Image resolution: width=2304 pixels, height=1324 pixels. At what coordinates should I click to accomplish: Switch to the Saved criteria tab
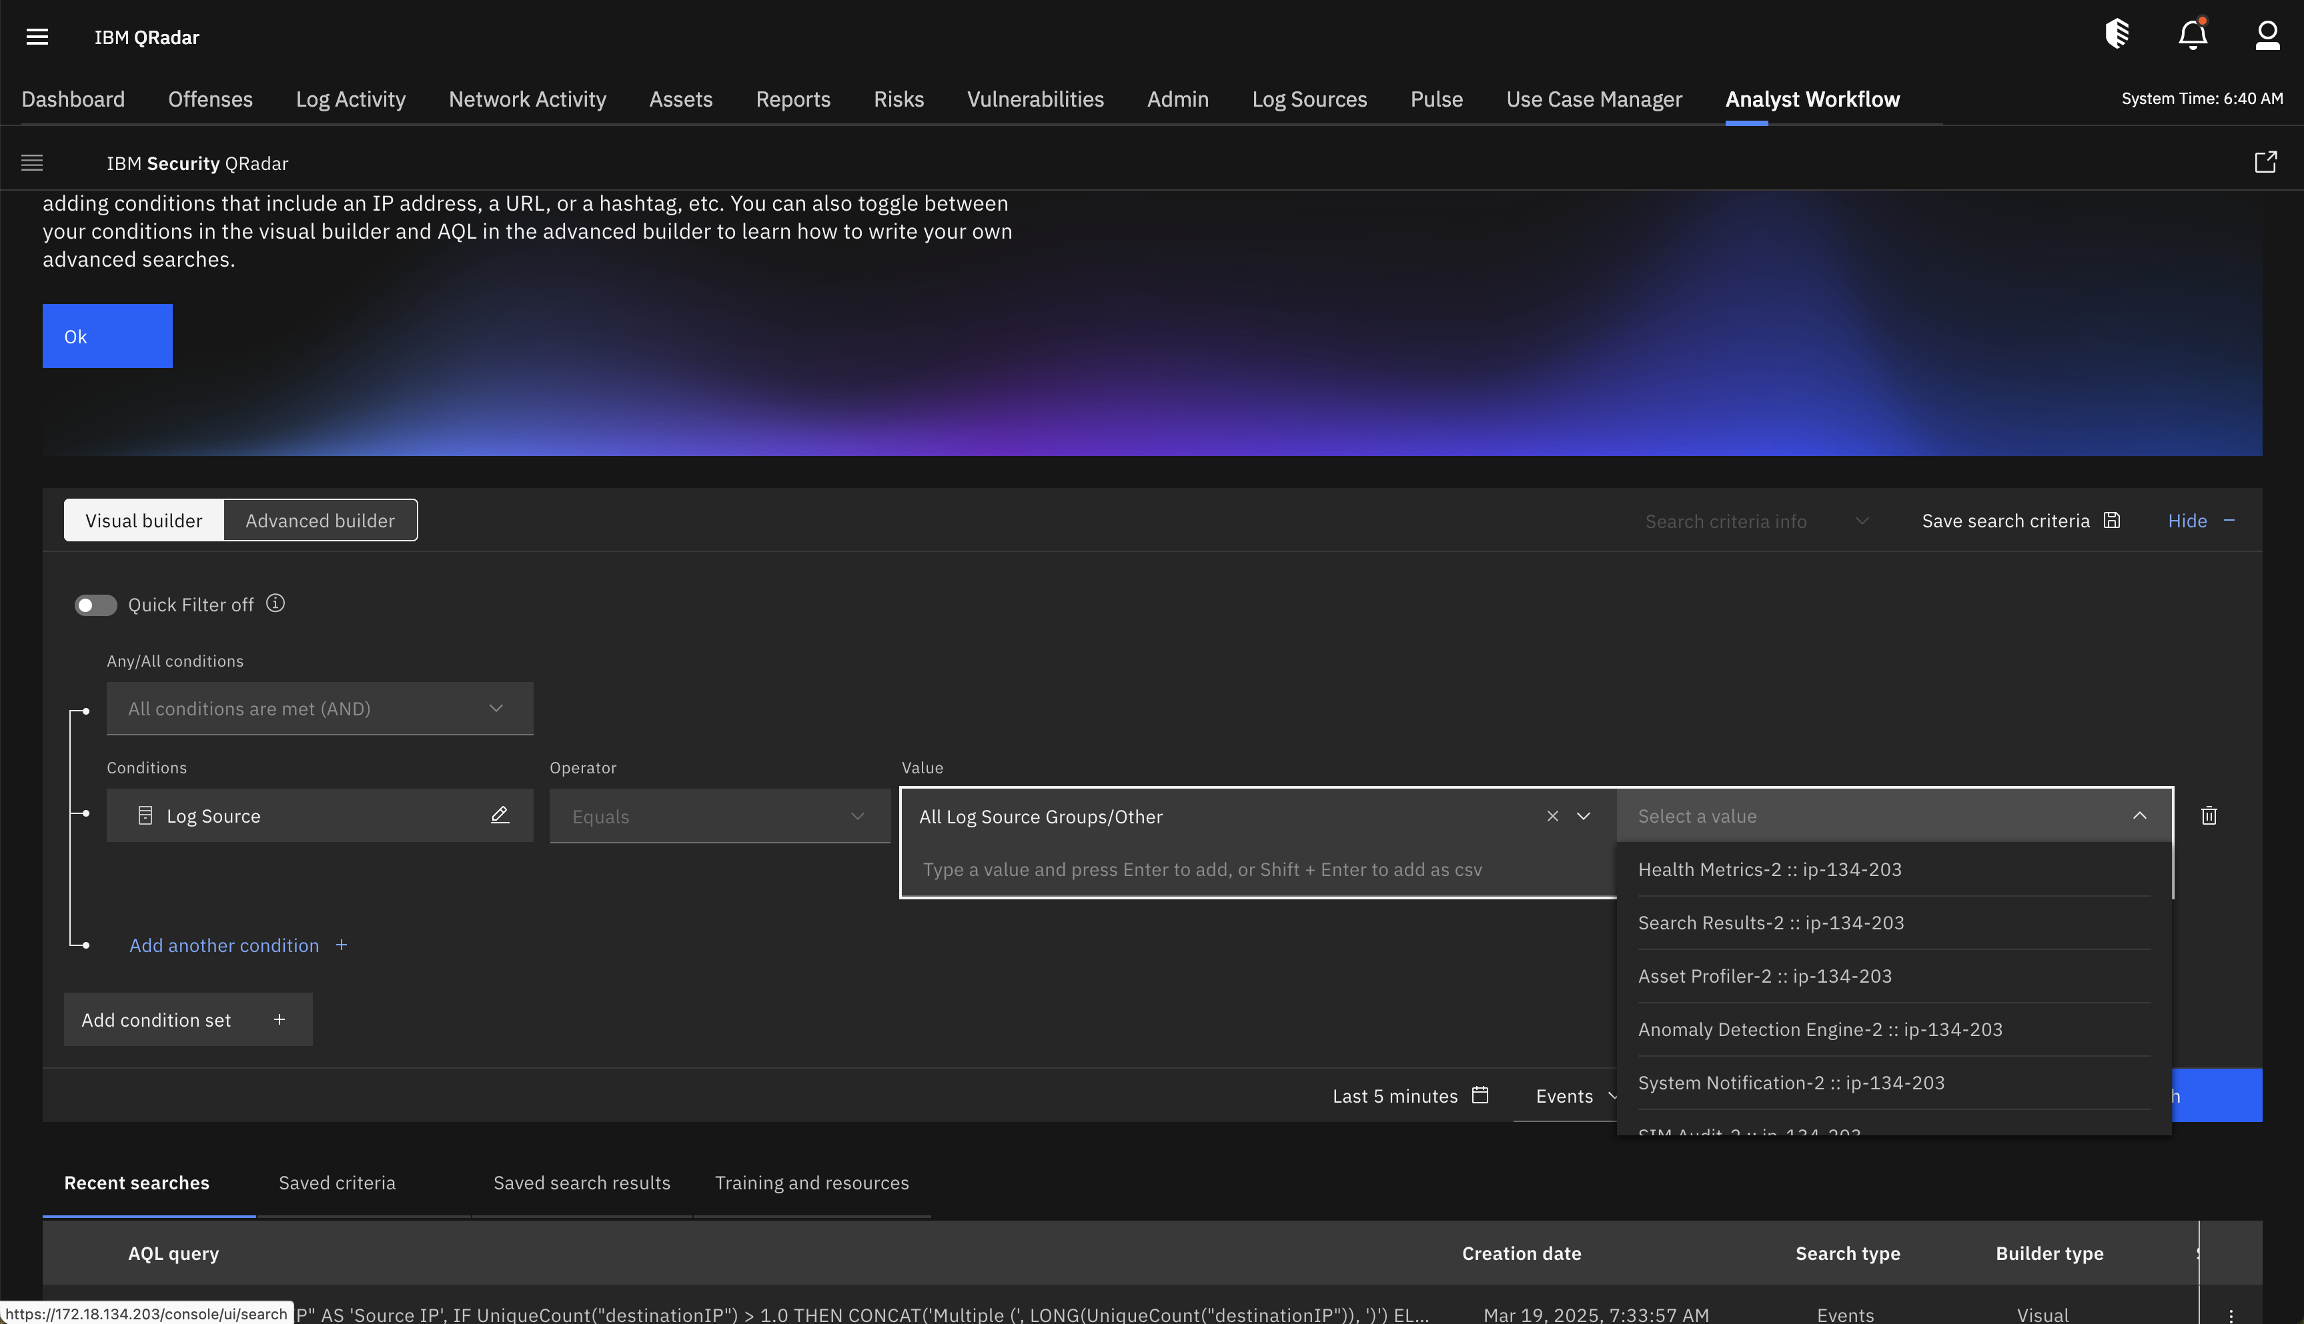337,1182
